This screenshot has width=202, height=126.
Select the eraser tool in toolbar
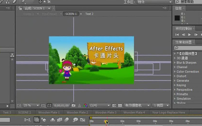(15, 2)
